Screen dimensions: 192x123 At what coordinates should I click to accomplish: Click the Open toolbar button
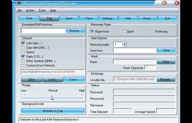[x=69, y=18]
